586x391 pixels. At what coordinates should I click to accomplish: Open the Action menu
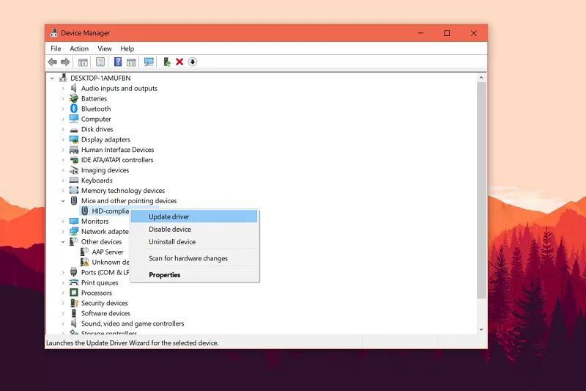tap(79, 48)
